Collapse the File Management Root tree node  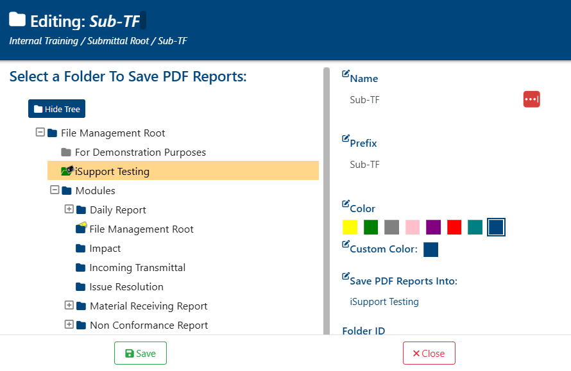pyautogui.click(x=40, y=132)
